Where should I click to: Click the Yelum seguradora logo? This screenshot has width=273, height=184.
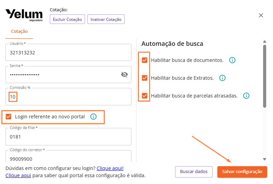pyautogui.click(x=24, y=15)
